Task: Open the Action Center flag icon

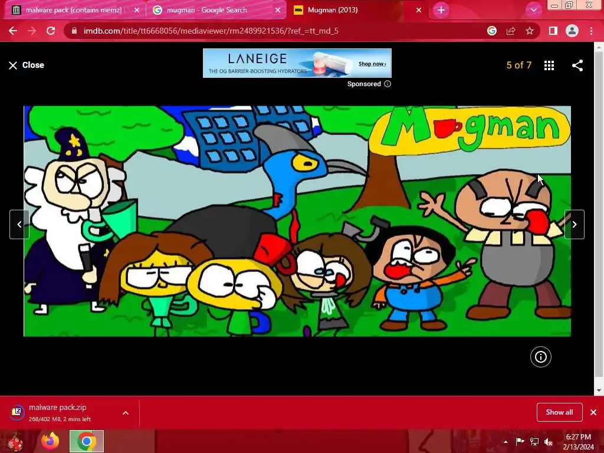Action: point(520,441)
